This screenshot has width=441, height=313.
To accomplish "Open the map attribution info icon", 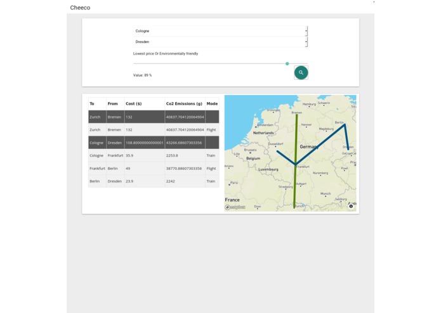I will click(x=351, y=207).
